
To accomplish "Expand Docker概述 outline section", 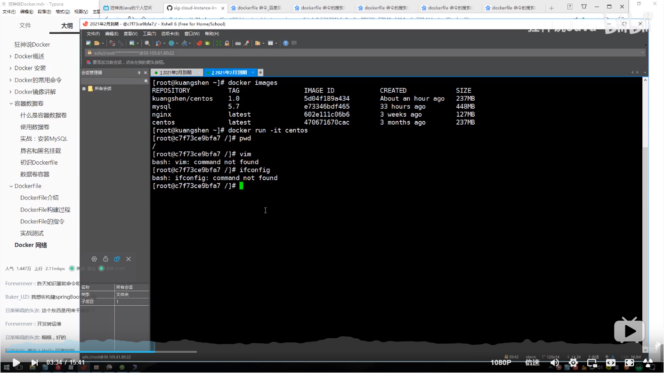I will tap(11, 56).
